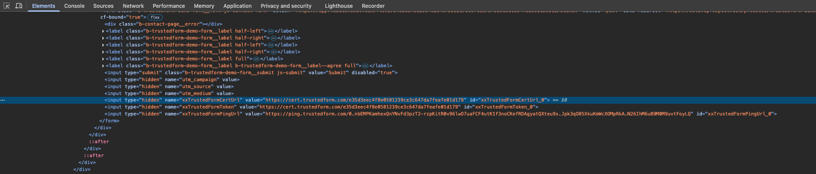The height and width of the screenshot is (174, 816).
Task: Click ellipsis badge inside label--agree element
Action: tap(365, 66)
